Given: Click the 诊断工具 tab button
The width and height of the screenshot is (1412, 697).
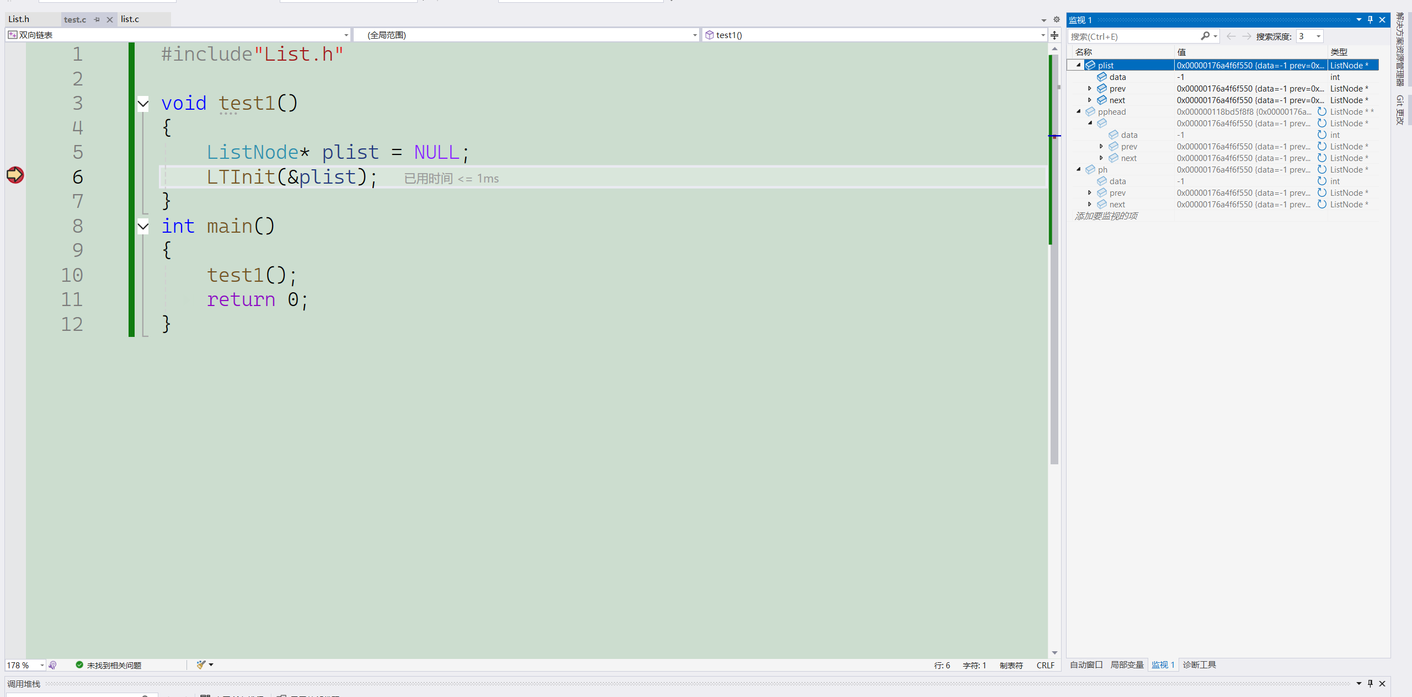Looking at the screenshot, I should tap(1199, 664).
